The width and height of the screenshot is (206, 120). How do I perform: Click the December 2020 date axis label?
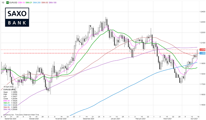(x=89, y=119)
